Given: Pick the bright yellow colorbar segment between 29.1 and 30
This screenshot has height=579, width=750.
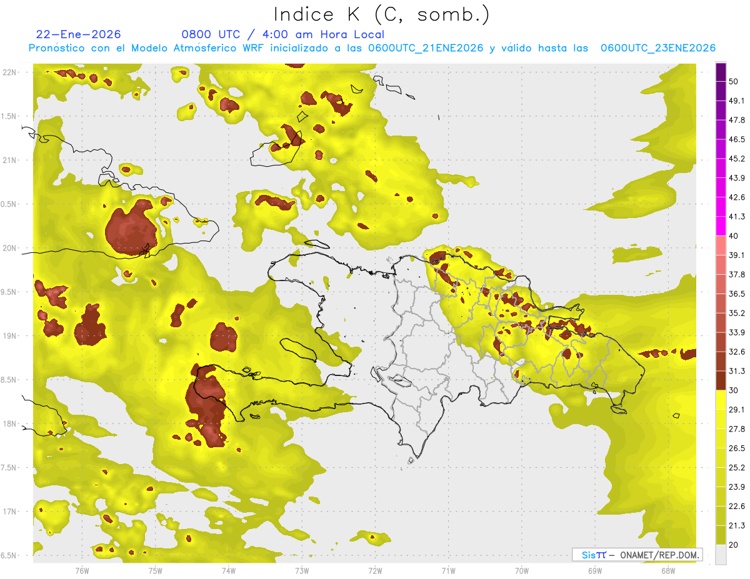Looking at the screenshot, I should (x=721, y=400).
